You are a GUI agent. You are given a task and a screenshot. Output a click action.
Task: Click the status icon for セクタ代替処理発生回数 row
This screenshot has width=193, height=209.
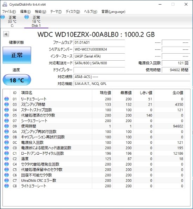7,164
